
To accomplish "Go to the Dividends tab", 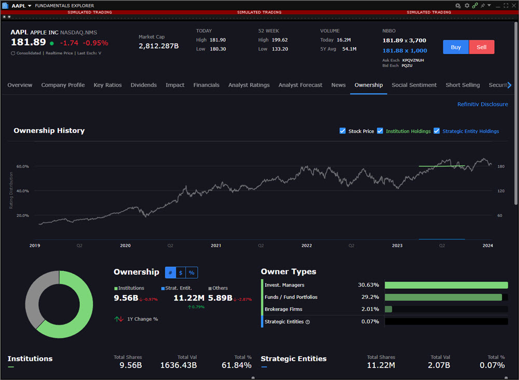I will coord(144,85).
